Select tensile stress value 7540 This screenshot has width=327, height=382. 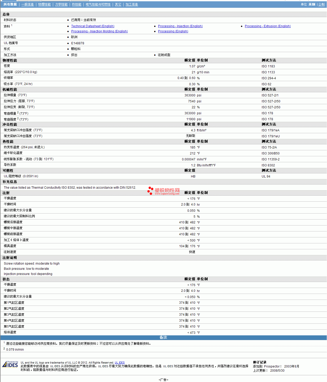(x=192, y=101)
